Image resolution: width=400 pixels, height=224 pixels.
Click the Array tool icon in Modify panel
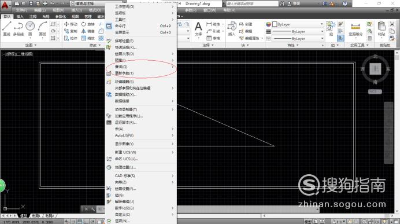pos(101,38)
